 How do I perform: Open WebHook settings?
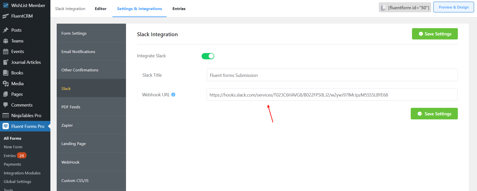pyautogui.click(x=91, y=162)
